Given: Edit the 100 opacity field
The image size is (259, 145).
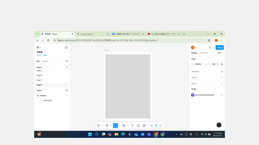Looking at the screenshot, I should [213, 64].
